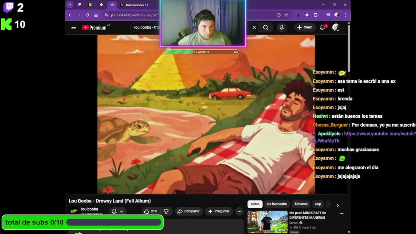Go back one page in browser
Image resolution: width=416 pixels, height=234 pixels.
coord(70,15)
